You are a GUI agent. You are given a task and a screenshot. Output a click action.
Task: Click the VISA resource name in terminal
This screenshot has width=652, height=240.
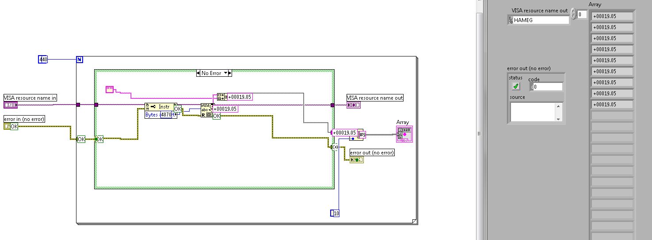pos(11,105)
